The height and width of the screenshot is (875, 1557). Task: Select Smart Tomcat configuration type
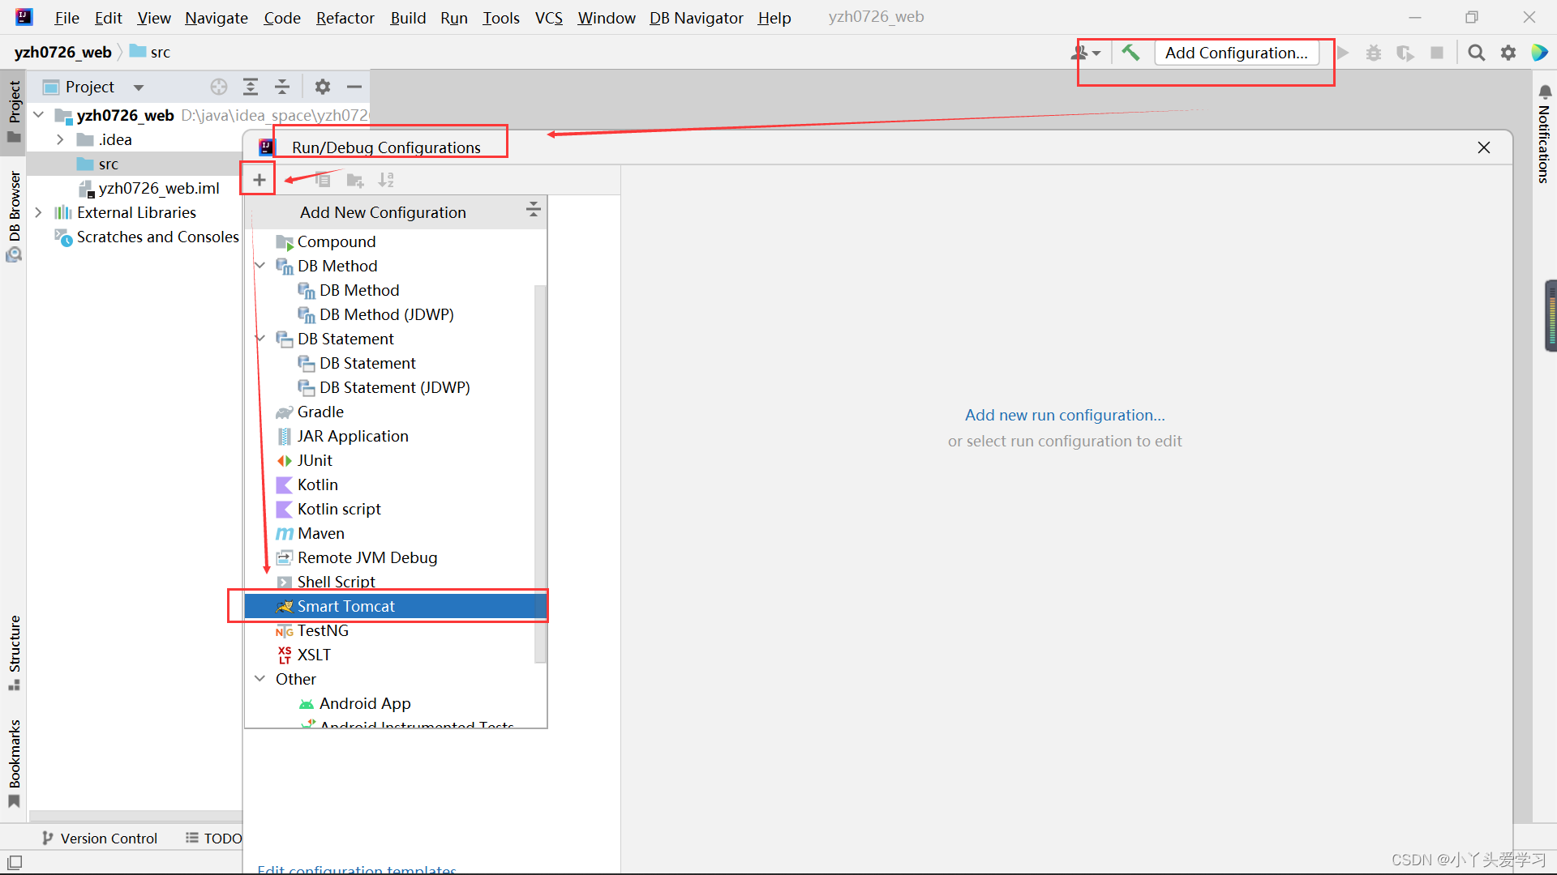(x=395, y=606)
